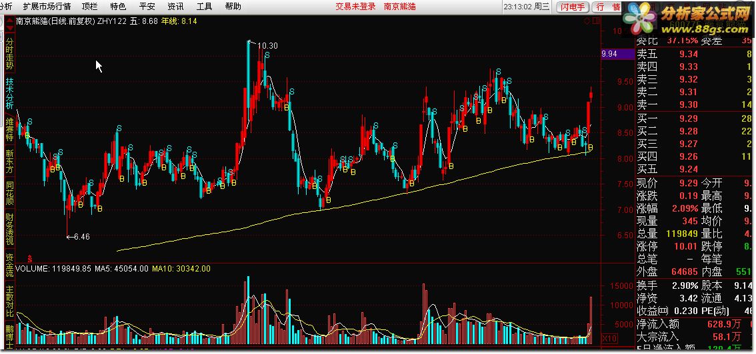Click the 年线: 8.14 indicator label
The width and height of the screenshot is (756, 354).
[x=179, y=21]
